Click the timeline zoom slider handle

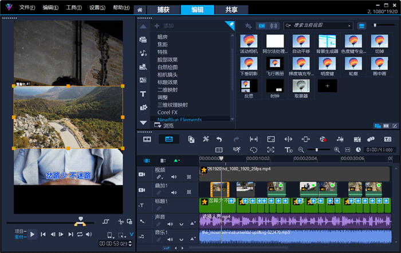click(x=317, y=150)
